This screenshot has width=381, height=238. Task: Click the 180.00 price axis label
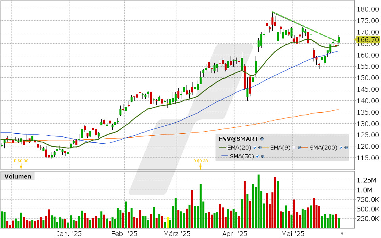tap(368, 9)
